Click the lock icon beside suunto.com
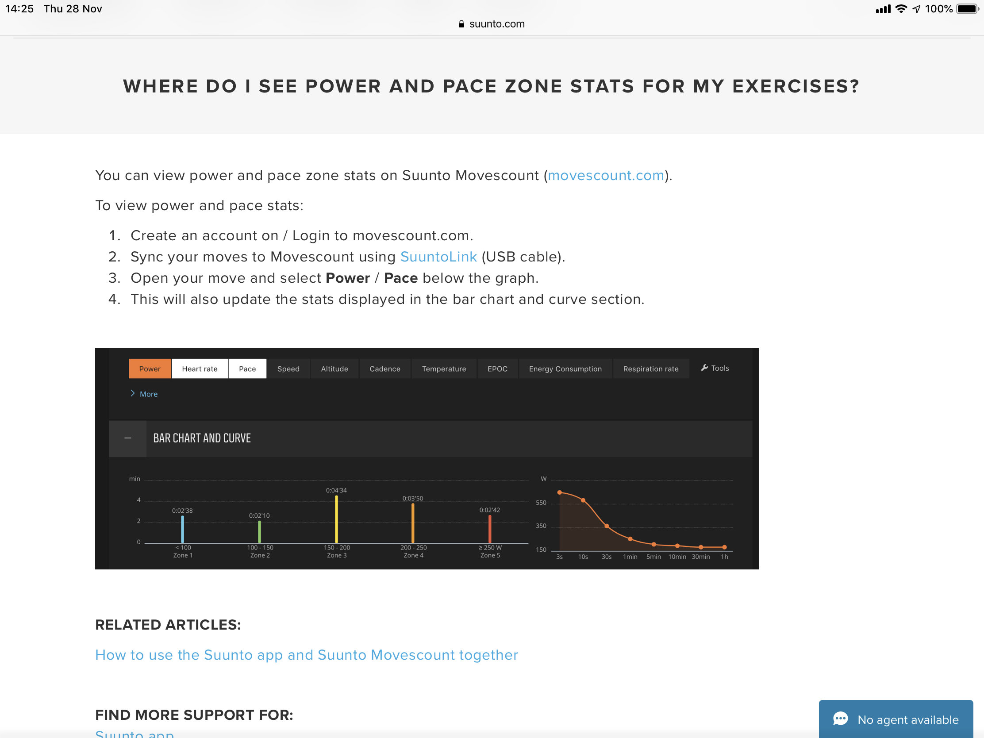This screenshot has height=738, width=984. pyautogui.click(x=461, y=24)
